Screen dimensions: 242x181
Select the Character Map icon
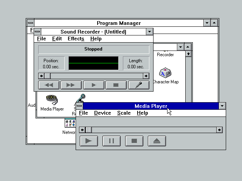coord(166,75)
